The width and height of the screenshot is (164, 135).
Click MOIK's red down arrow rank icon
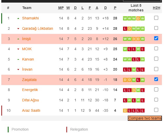pyautogui.click(x=18, y=49)
